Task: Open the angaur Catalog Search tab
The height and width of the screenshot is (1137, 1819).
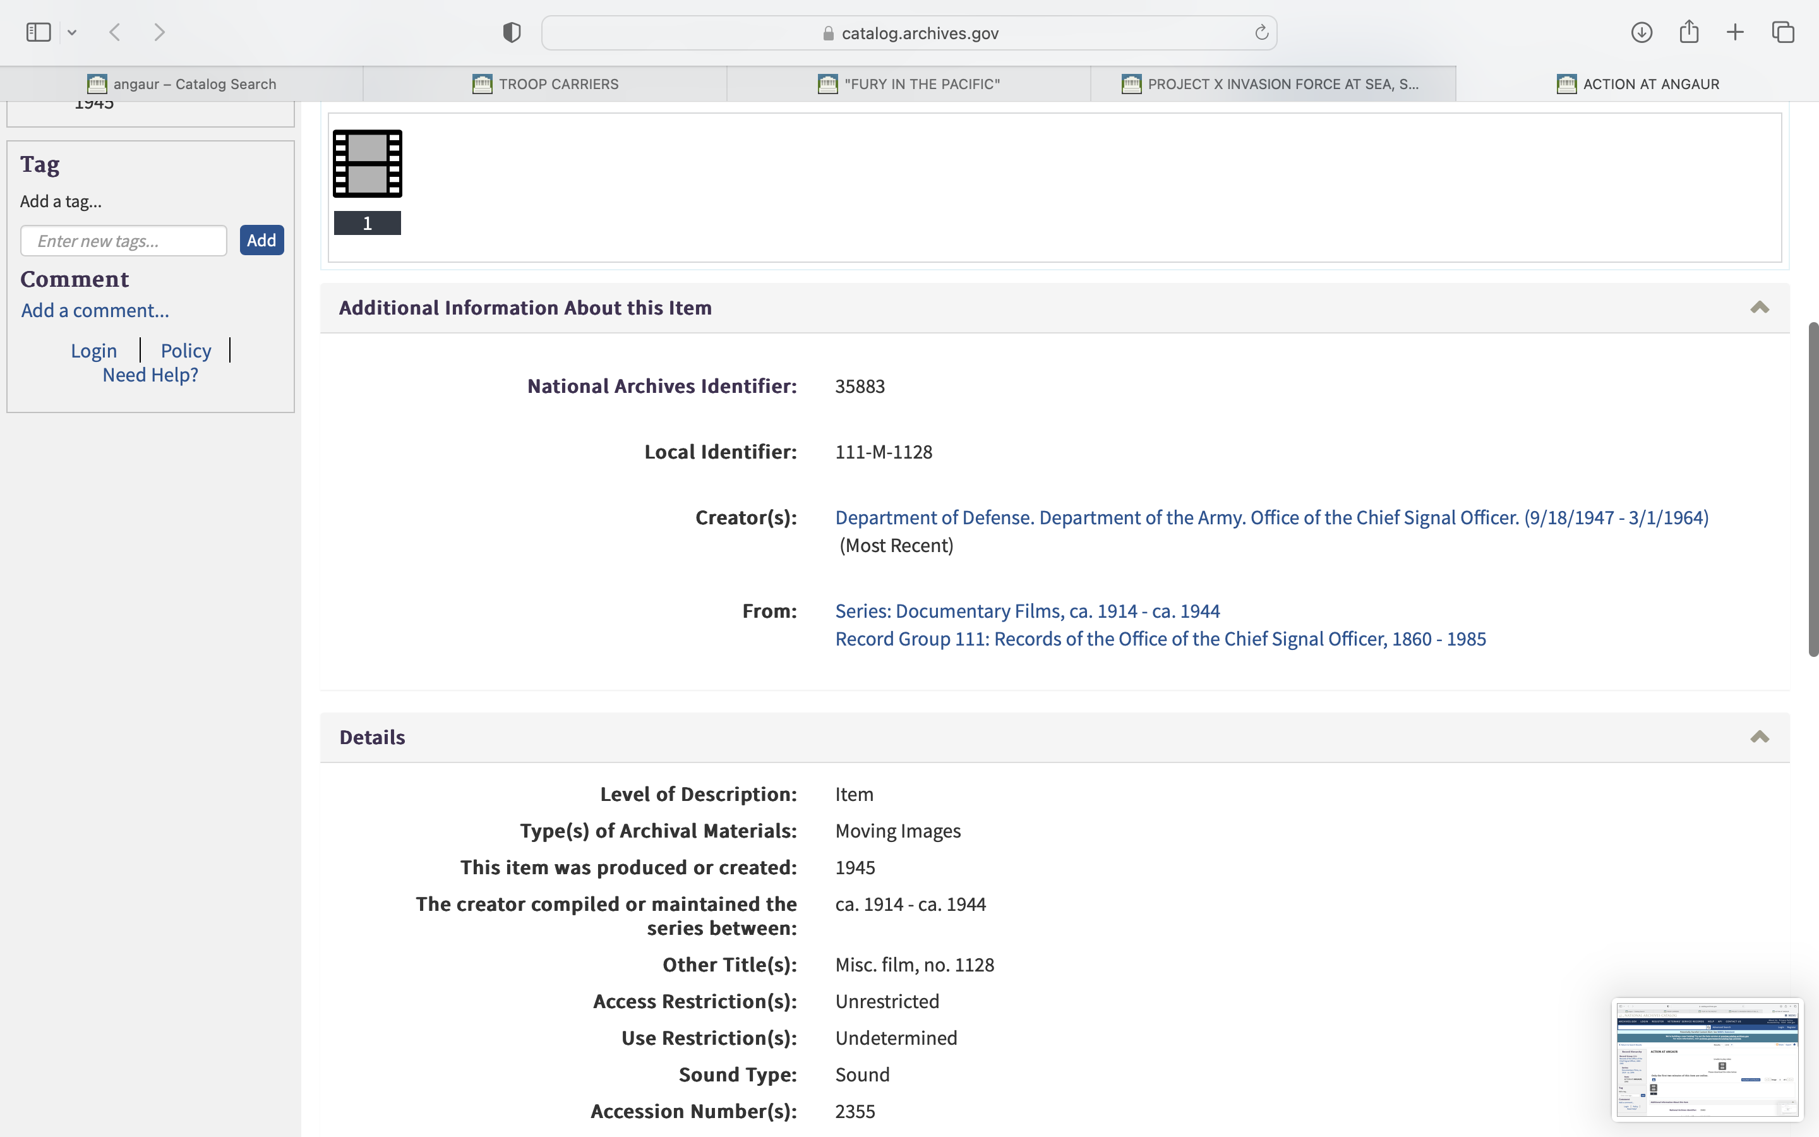Action: (x=181, y=84)
